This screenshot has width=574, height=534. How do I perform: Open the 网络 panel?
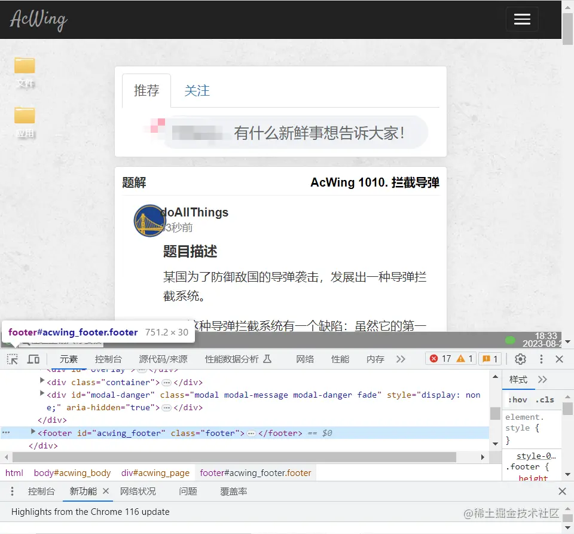click(305, 359)
